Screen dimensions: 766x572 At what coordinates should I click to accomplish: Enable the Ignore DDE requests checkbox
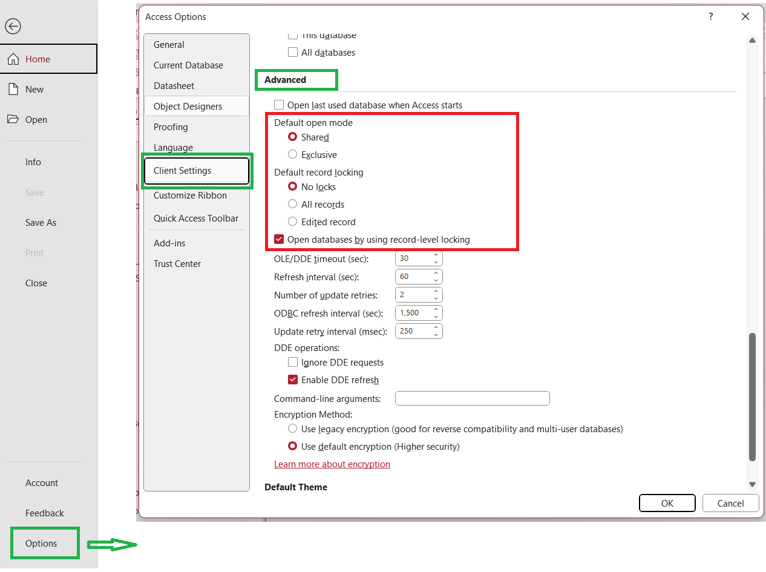tap(293, 362)
